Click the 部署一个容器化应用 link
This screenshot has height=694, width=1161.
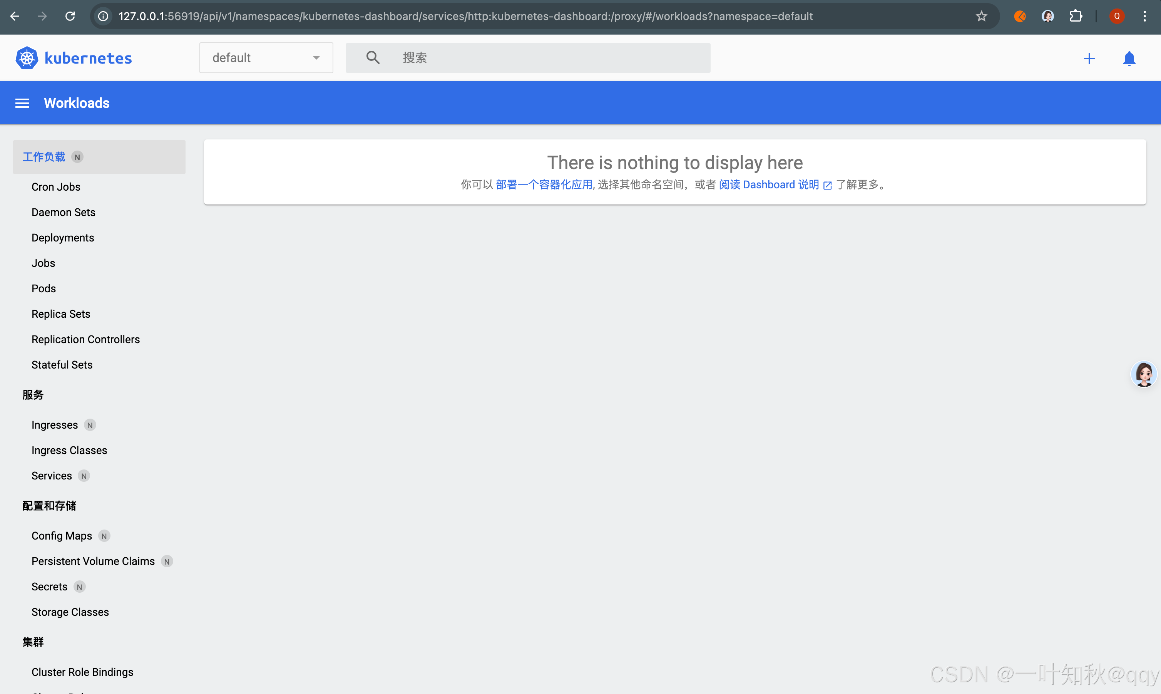(x=544, y=185)
